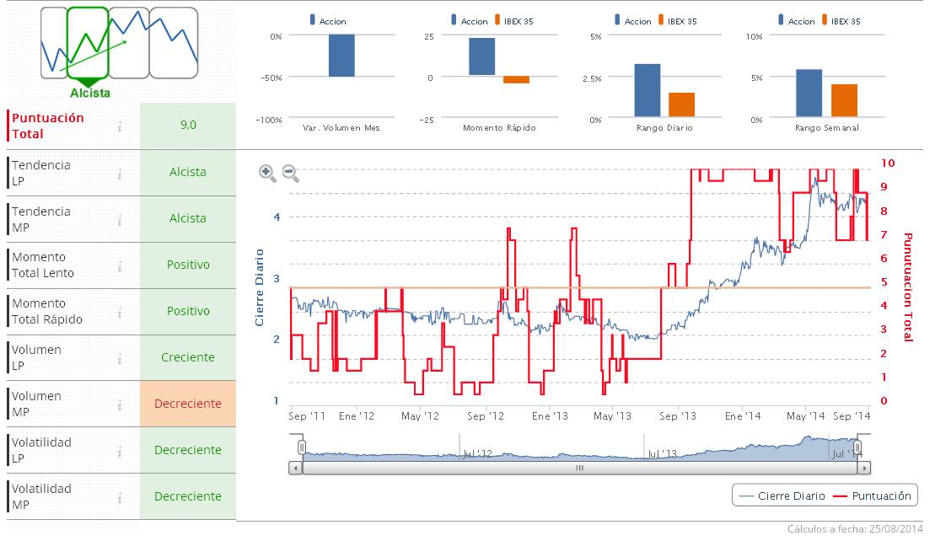Click Decreciente value for Volumen MP
935x541 pixels.
pos(188,404)
